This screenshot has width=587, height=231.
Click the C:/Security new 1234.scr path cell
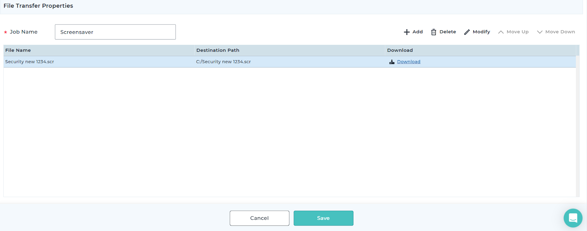(x=223, y=62)
